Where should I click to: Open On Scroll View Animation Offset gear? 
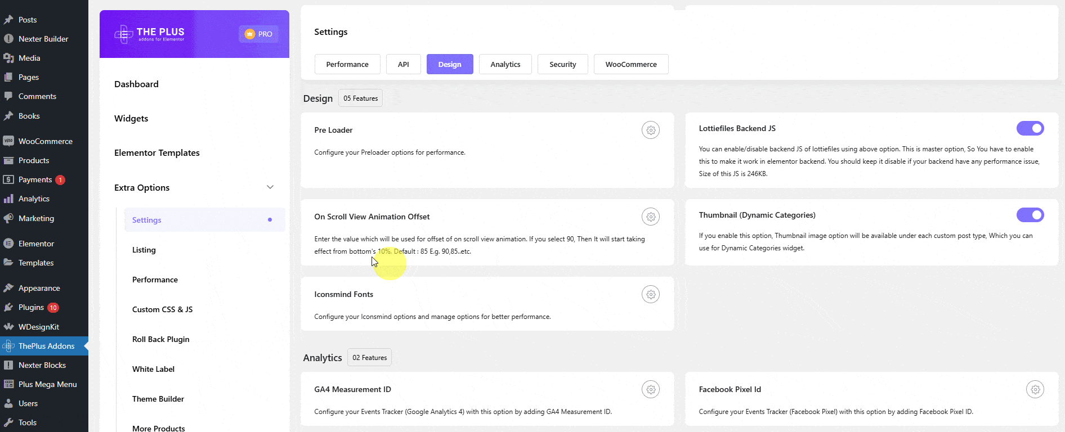pyautogui.click(x=651, y=217)
